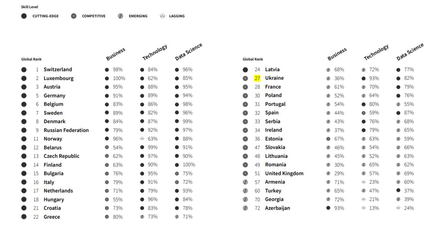The height and width of the screenshot is (225, 436).
Task: Click Ukraine's overall skill level icon
Action: [x=245, y=78]
